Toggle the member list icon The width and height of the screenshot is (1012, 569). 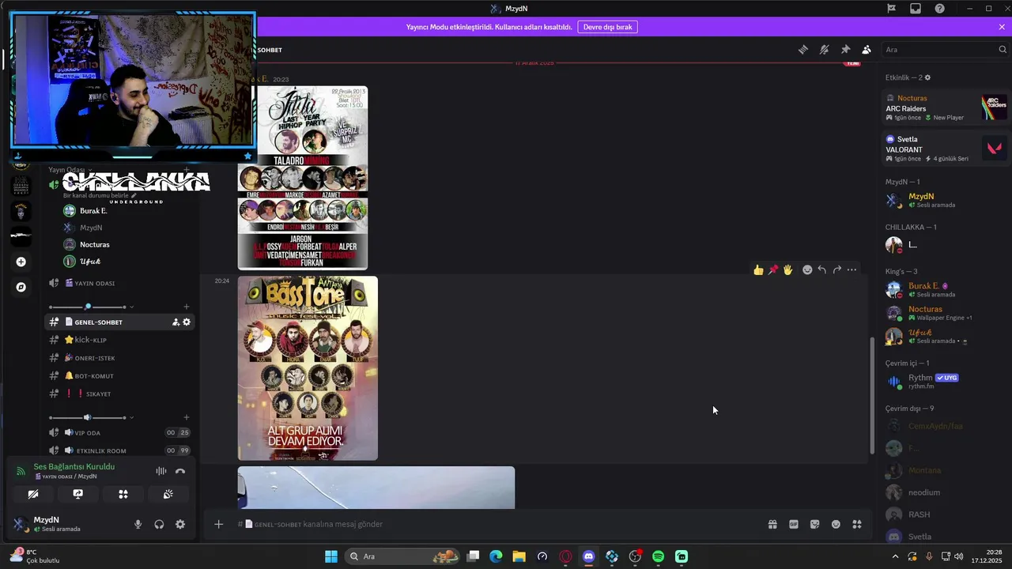867,50
